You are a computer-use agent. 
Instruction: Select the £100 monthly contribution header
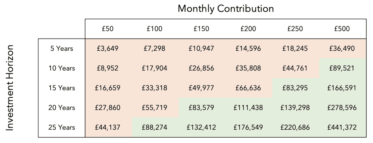coord(154,29)
